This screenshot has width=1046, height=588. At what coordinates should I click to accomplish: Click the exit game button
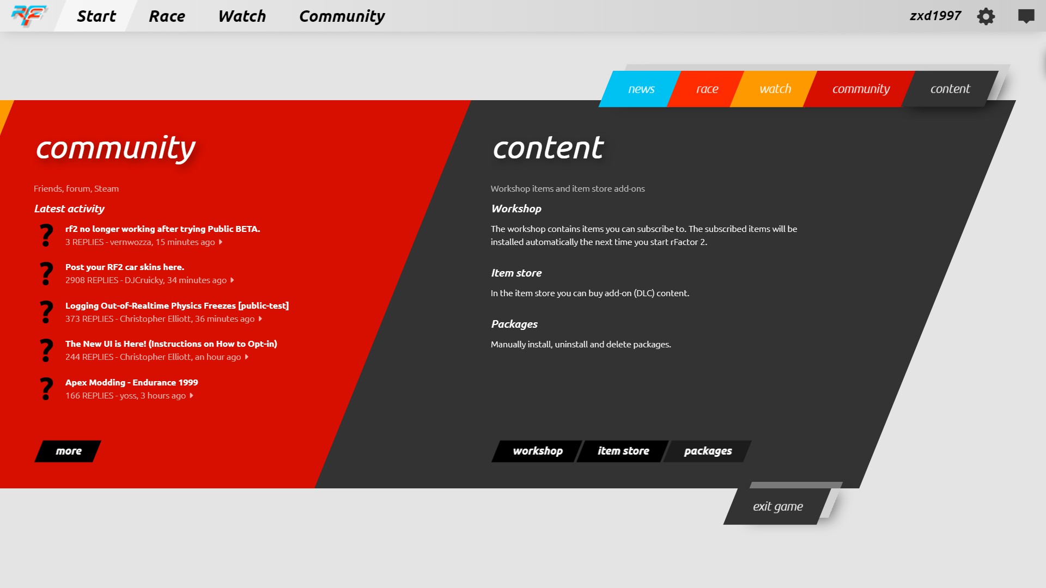(x=777, y=506)
